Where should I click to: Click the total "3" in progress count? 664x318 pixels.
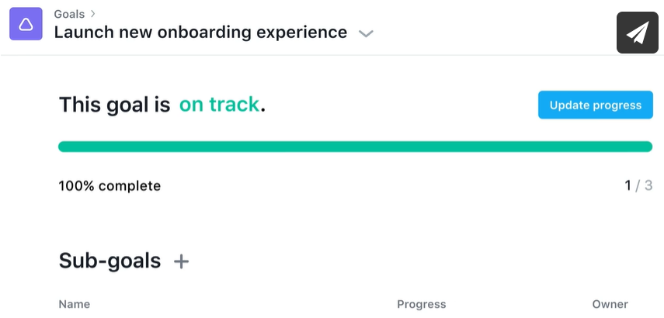648,186
